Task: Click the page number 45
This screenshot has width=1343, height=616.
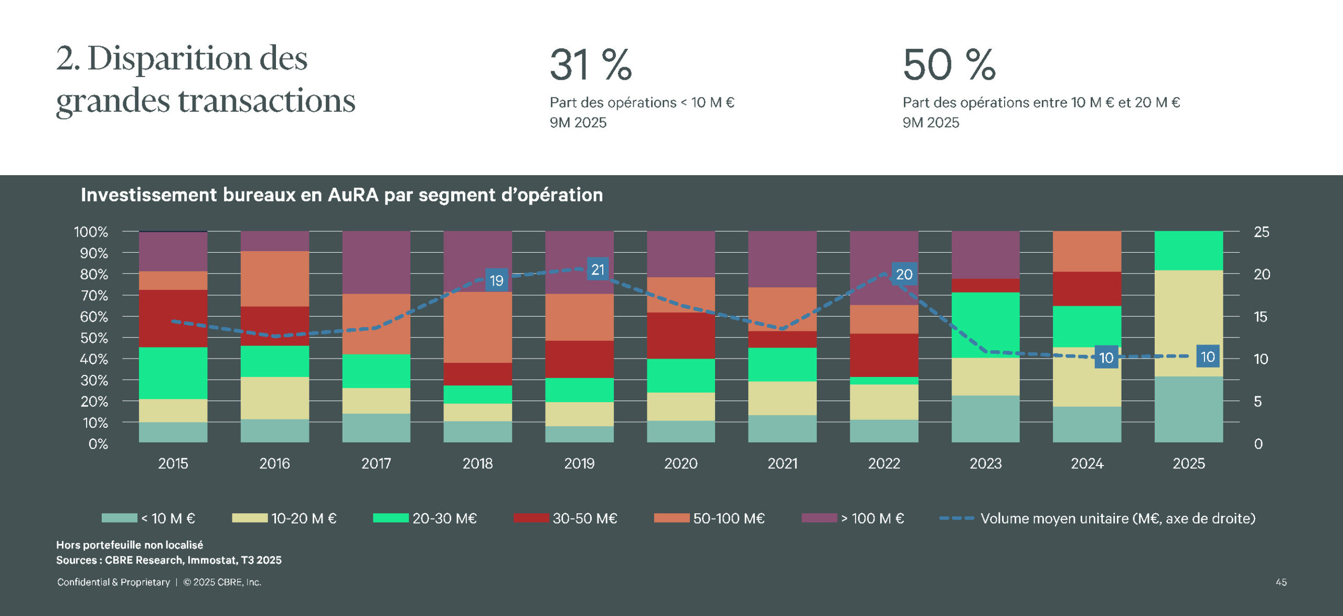Action: pyautogui.click(x=1281, y=582)
